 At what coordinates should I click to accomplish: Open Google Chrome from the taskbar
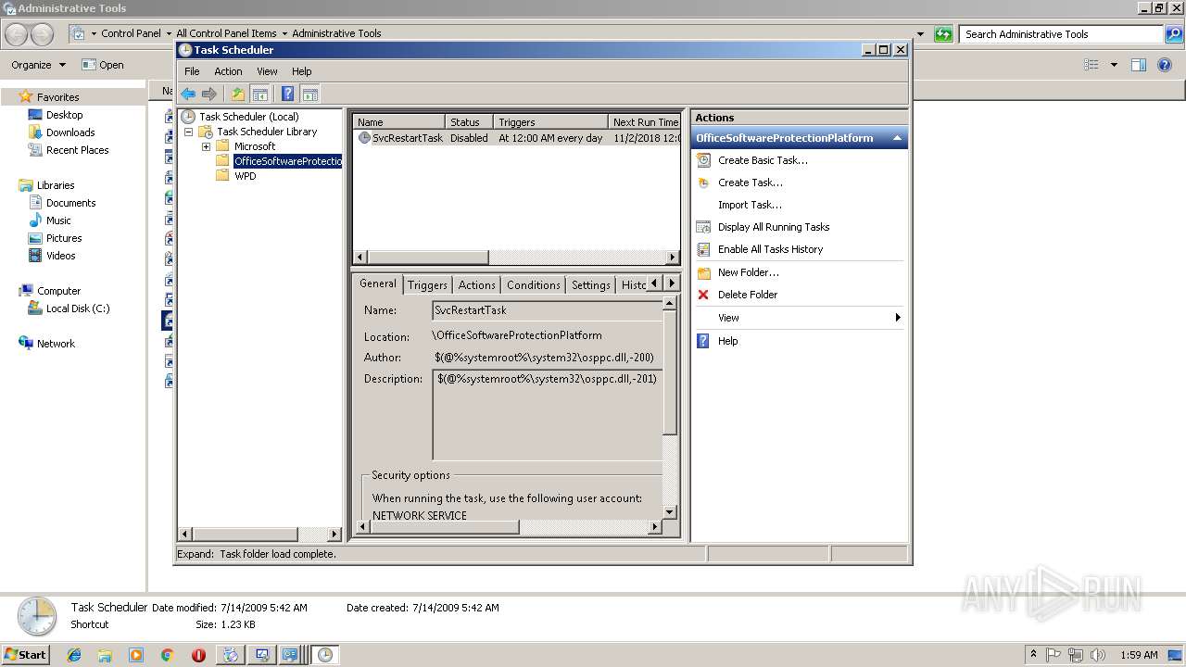(x=167, y=655)
